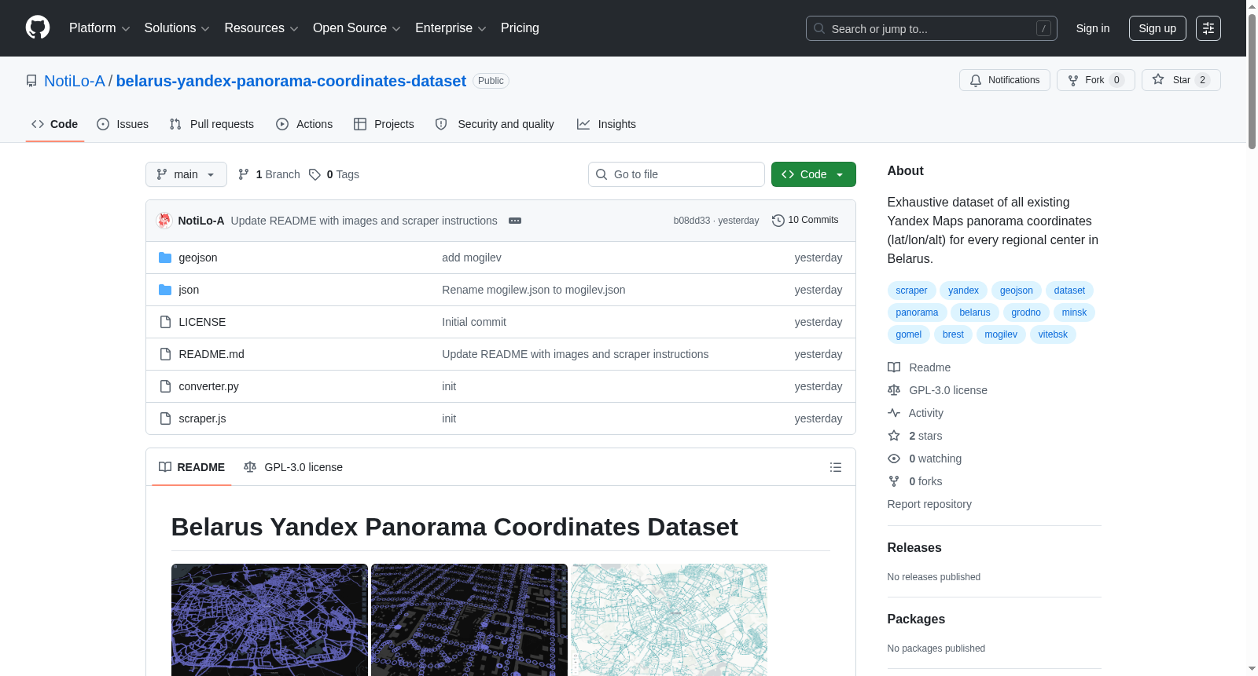The height and width of the screenshot is (676, 1258).
Task: Click the json folder icon
Action: tap(165, 290)
